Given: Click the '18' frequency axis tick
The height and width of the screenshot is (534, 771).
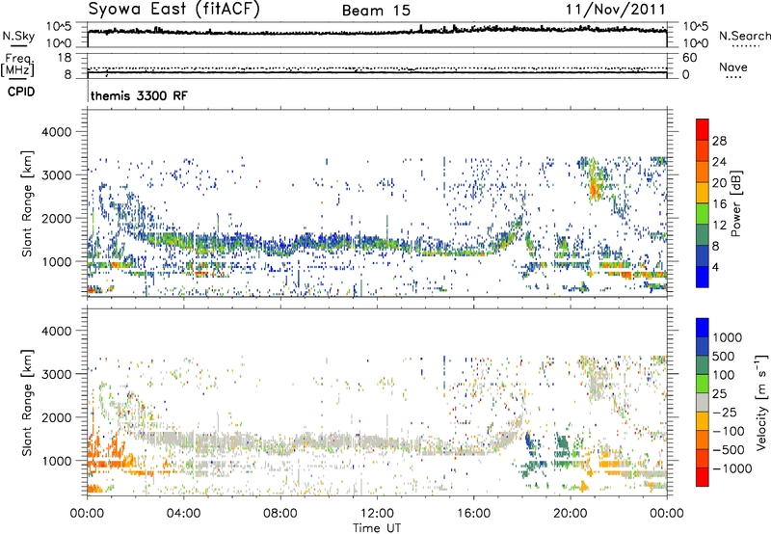Looking at the screenshot, I should pos(65,58).
